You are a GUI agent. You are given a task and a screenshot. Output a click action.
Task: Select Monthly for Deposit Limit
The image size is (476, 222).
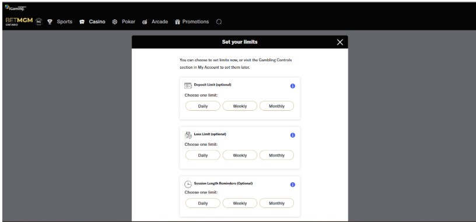click(276, 106)
